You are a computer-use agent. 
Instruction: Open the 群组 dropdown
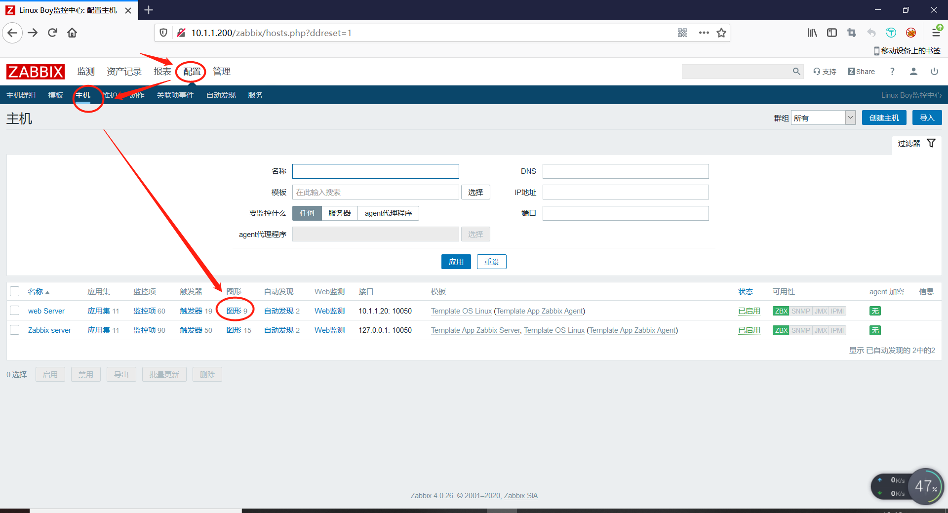824,118
